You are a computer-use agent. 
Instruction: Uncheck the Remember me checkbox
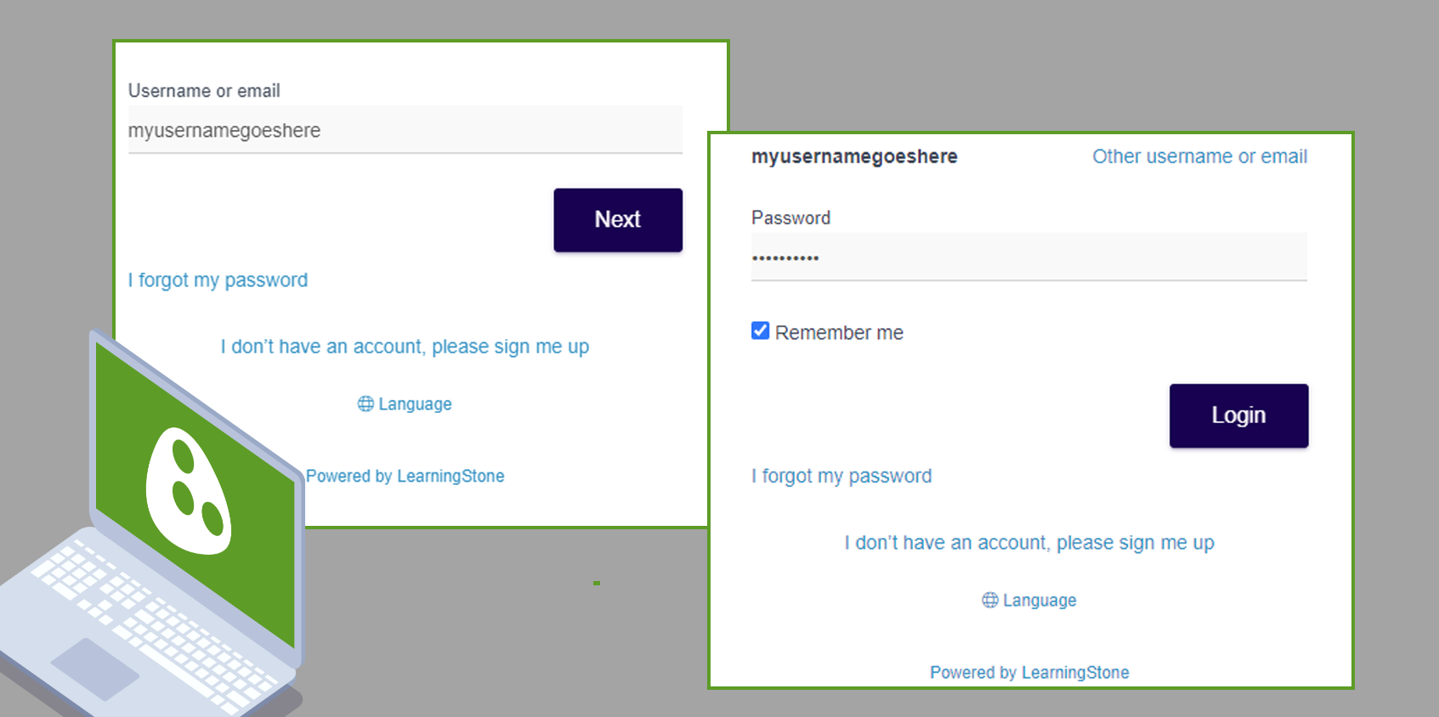[x=761, y=330]
